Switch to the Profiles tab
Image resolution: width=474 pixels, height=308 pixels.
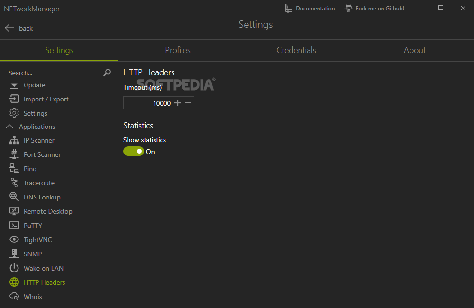click(x=178, y=50)
